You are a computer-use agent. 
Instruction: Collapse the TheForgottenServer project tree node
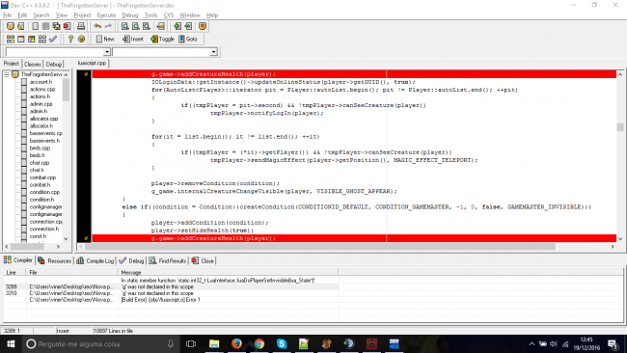[7, 75]
